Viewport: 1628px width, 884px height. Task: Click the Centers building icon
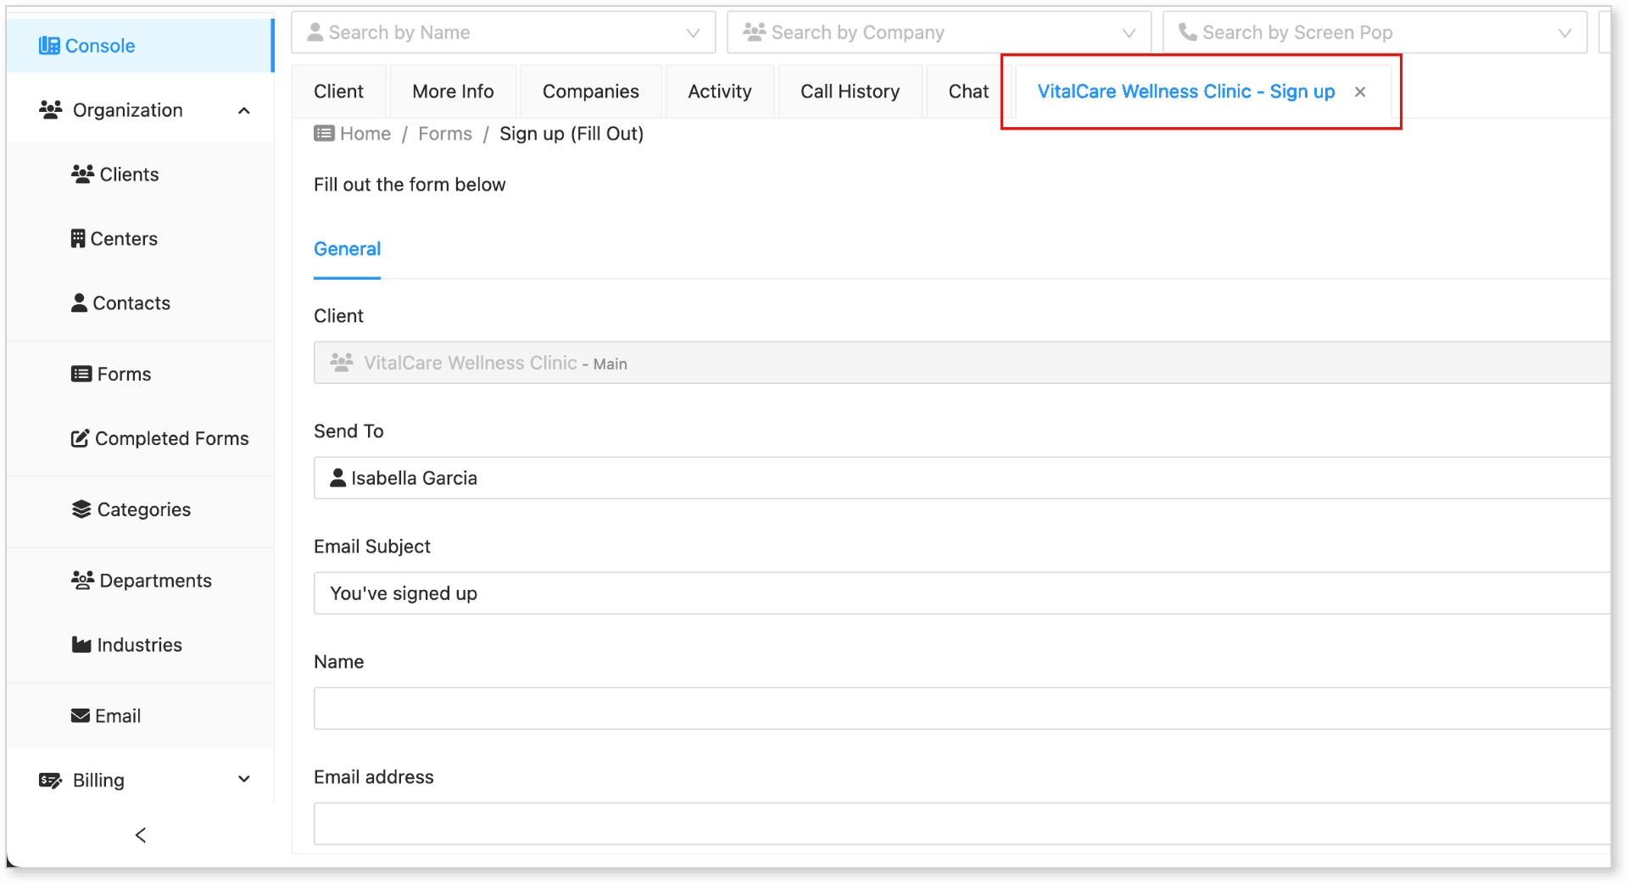pos(78,239)
